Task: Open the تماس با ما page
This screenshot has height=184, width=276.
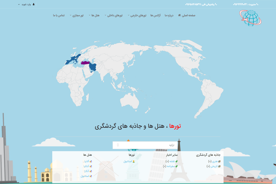Action: tap(59, 15)
